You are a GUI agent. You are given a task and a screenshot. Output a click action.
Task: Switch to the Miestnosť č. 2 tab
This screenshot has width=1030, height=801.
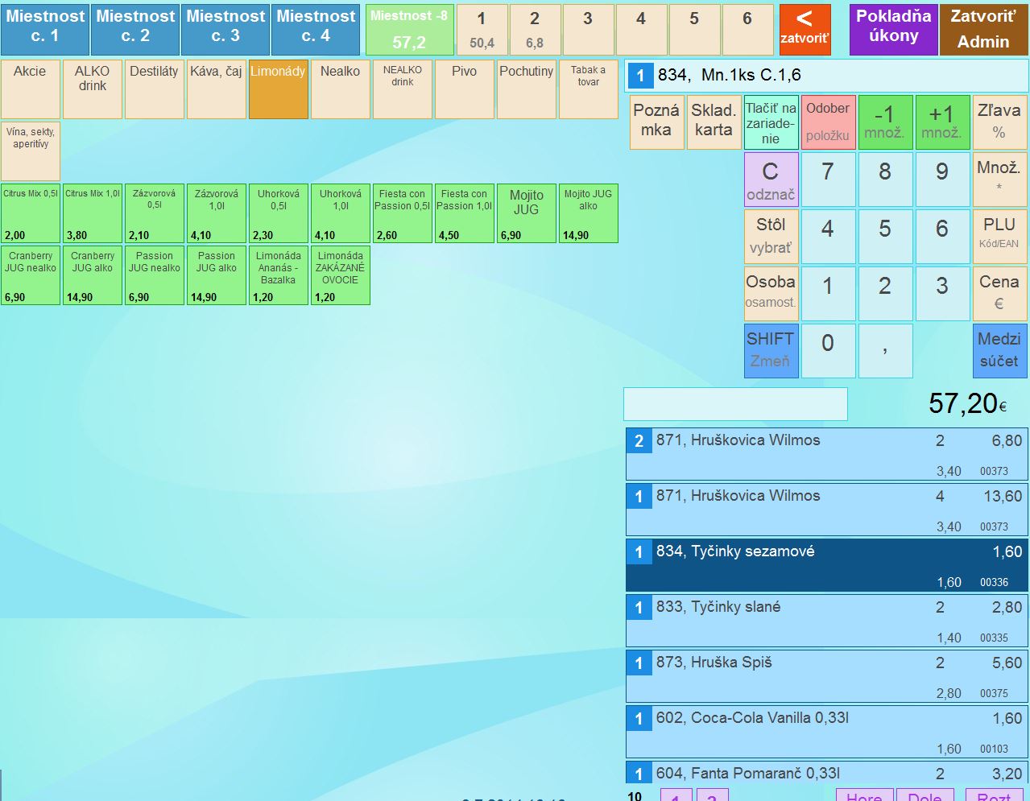click(135, 28)
